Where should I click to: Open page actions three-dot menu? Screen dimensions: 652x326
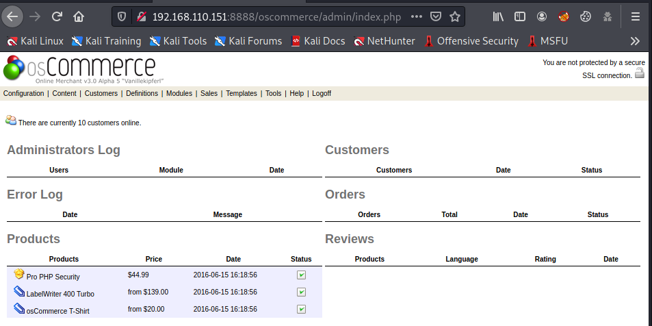click(x=417, y=16)
